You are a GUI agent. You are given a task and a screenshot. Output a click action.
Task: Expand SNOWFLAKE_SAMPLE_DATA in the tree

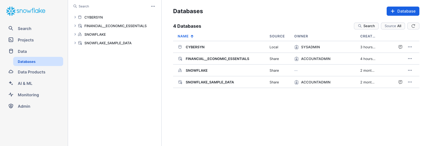click(x=75, y=43)
